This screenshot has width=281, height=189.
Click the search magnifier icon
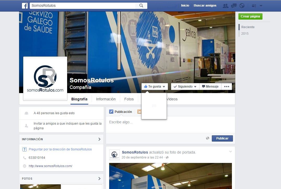141,5
